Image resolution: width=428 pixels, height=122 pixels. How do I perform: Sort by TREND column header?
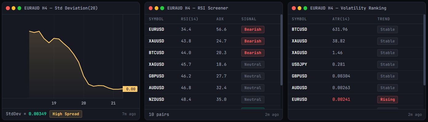point(384,19)
